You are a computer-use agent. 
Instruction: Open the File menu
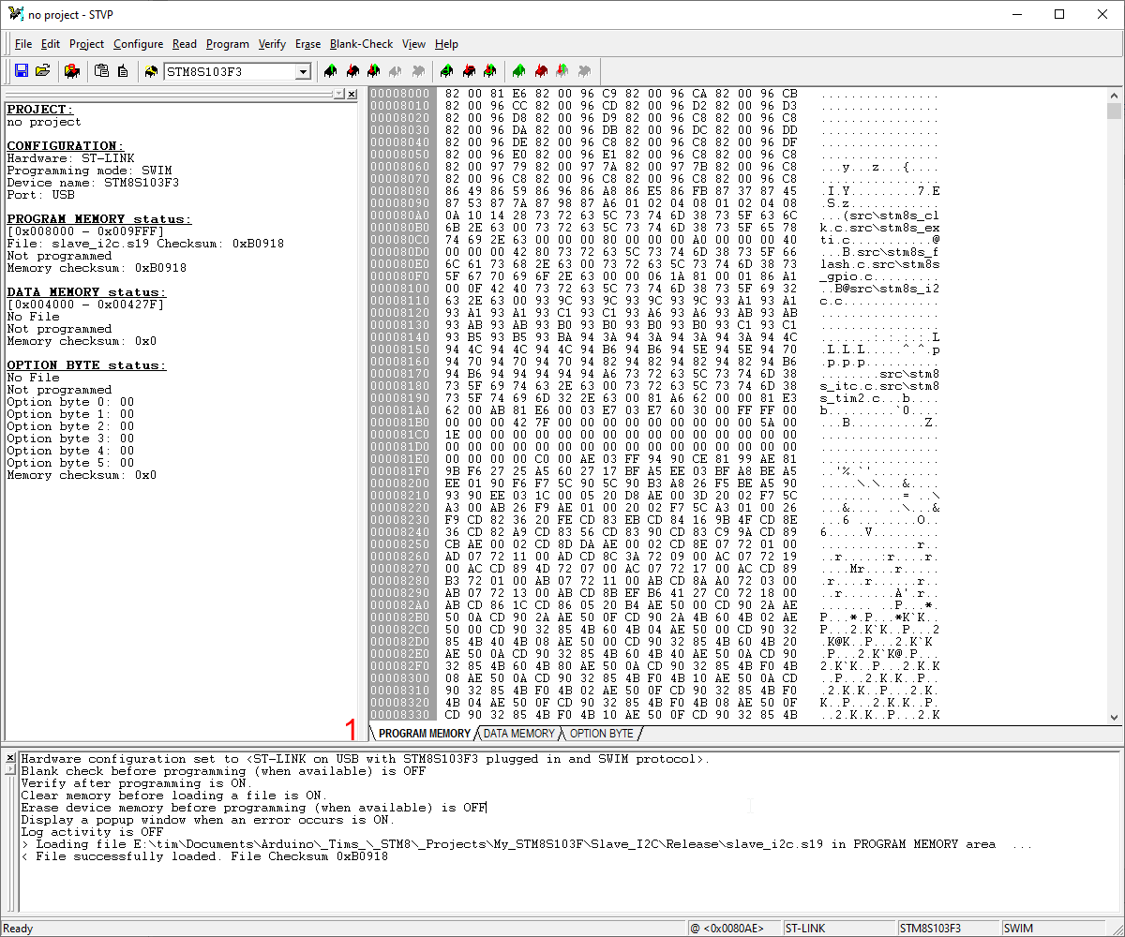(x=22, y=44)
